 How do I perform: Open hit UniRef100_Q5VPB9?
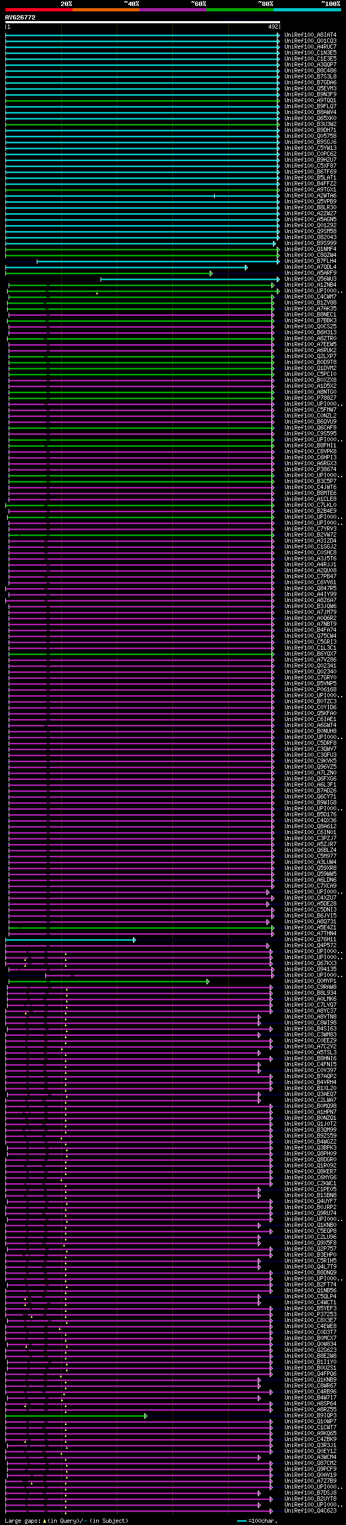(310, 202)
